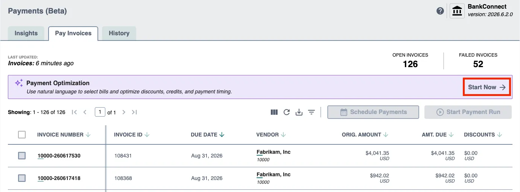This screenshot has height=192, width=520.
Task: Click the Payment Optimization sparkle icon
Action: [x=19, y=83]
